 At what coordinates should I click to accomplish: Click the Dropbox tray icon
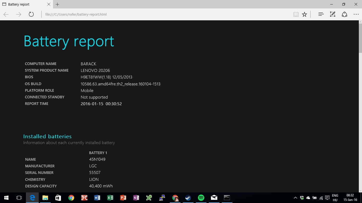pos(302,198)
